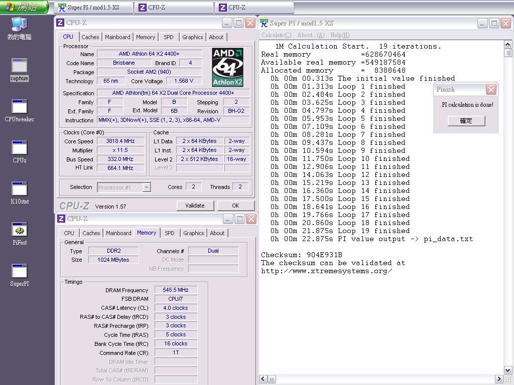Click the DRAM Frequency 545.5 MHz value
The height and width of the screenshot is (385, 514).
[x=176, y=290]
